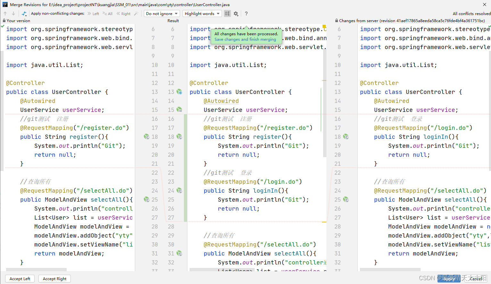Click the Apply button
The image size is (491, 284).
(x=449, y=279)
